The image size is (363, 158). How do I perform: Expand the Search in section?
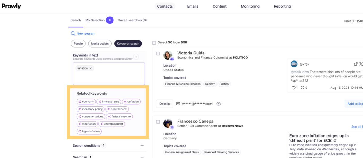pos(142,157)
